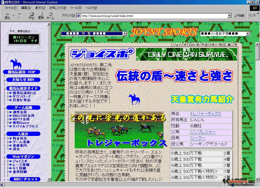260x188 pixels.
Task: Expand the Links (リンク) toolbar chevron
Action: coord(258,13)
